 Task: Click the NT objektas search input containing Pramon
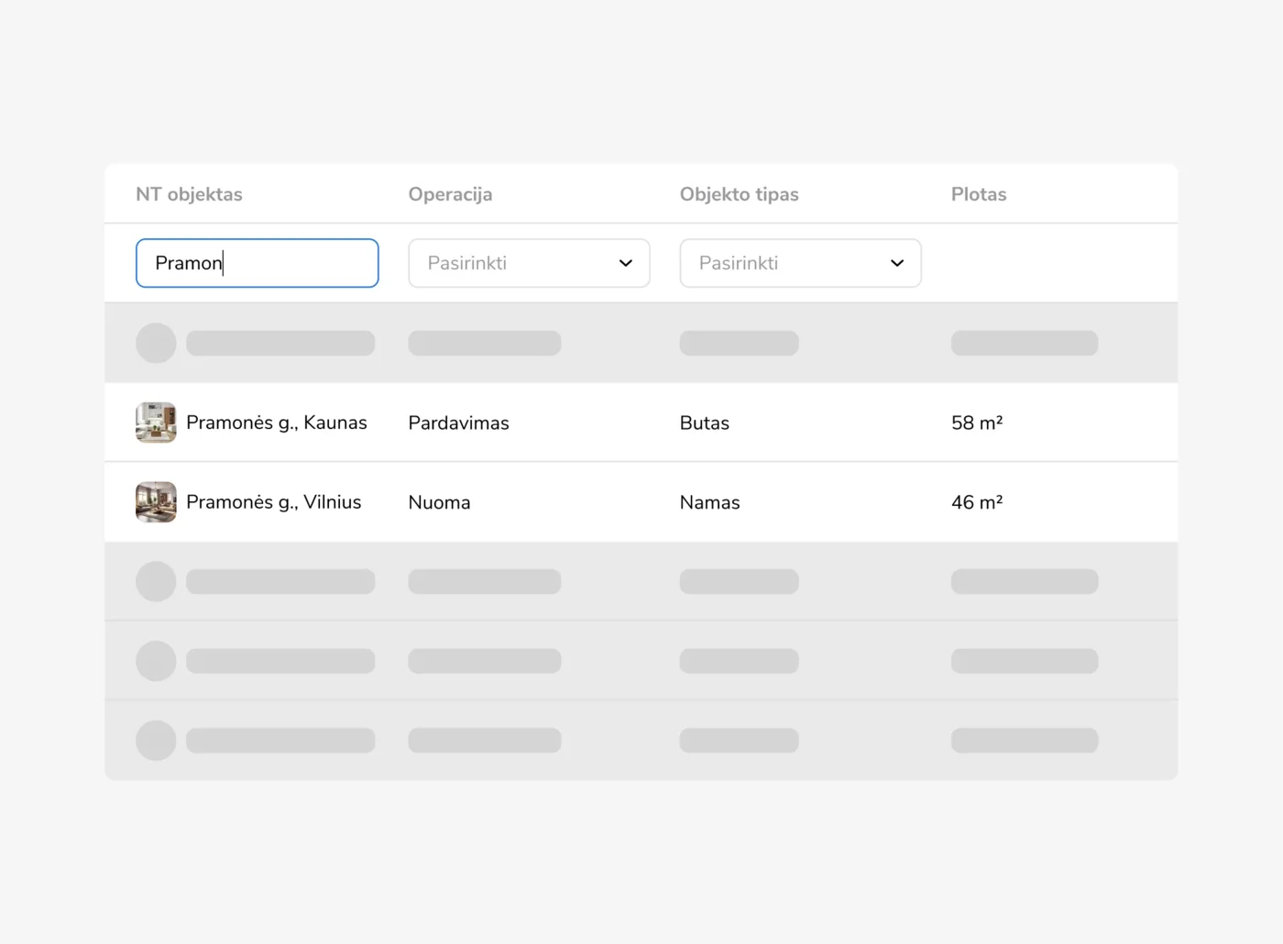[x=257, y=263]
